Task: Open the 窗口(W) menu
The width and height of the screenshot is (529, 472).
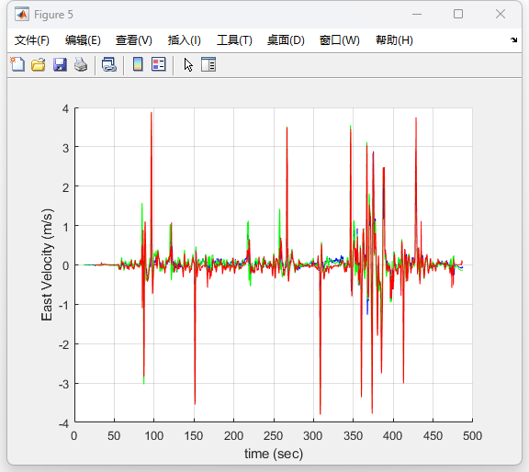Action: (340, 40)
